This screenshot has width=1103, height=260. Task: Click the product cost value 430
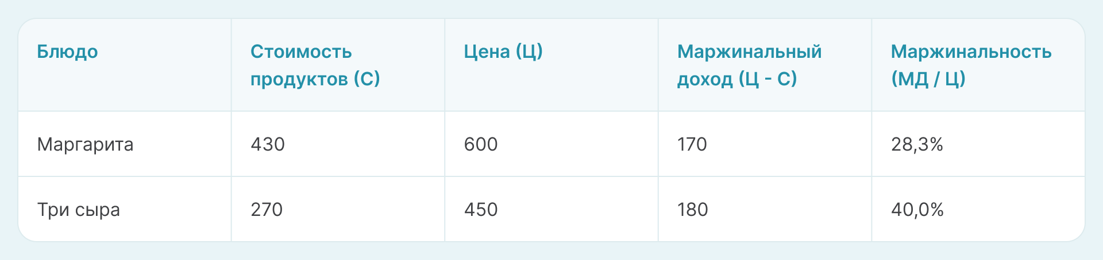[268, 144]
